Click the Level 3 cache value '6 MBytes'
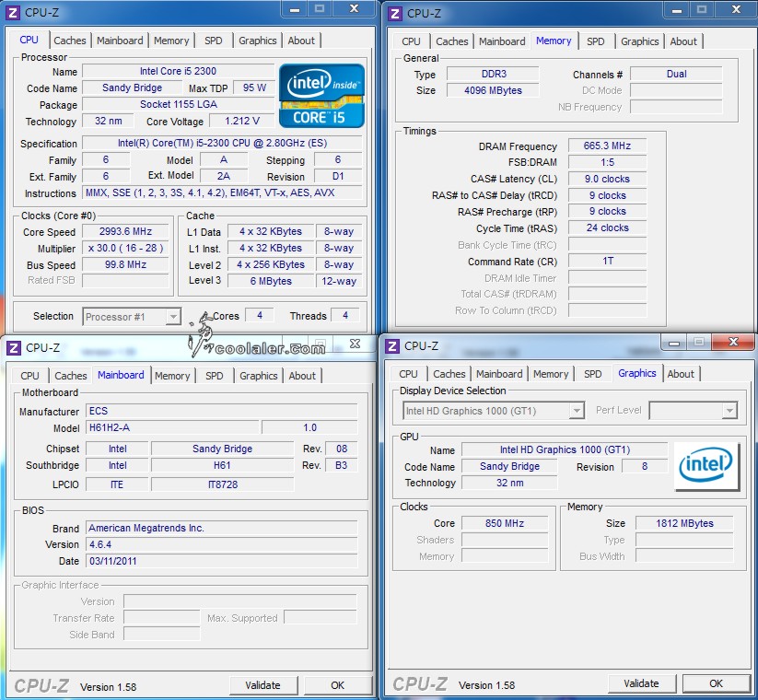 coord(271,281)
